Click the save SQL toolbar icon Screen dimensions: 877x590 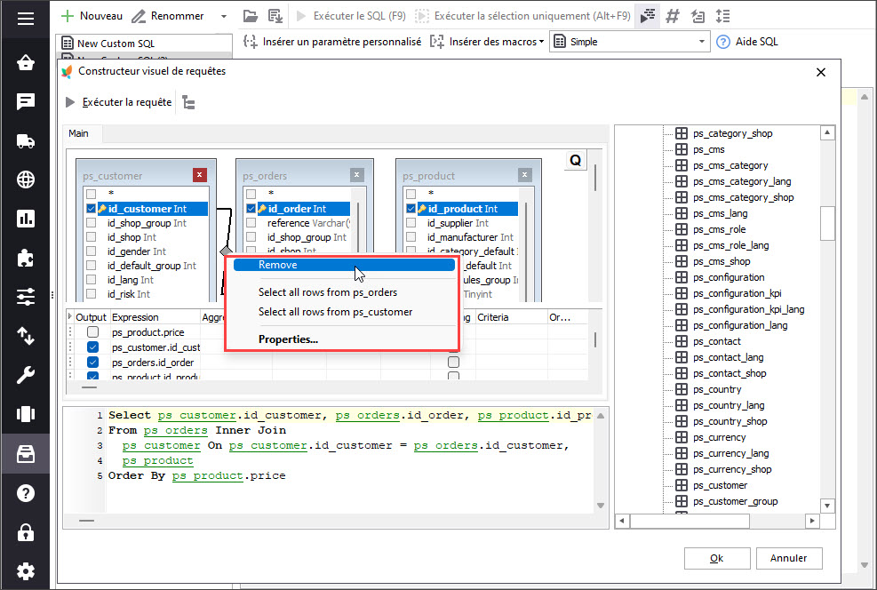(275, 16)
